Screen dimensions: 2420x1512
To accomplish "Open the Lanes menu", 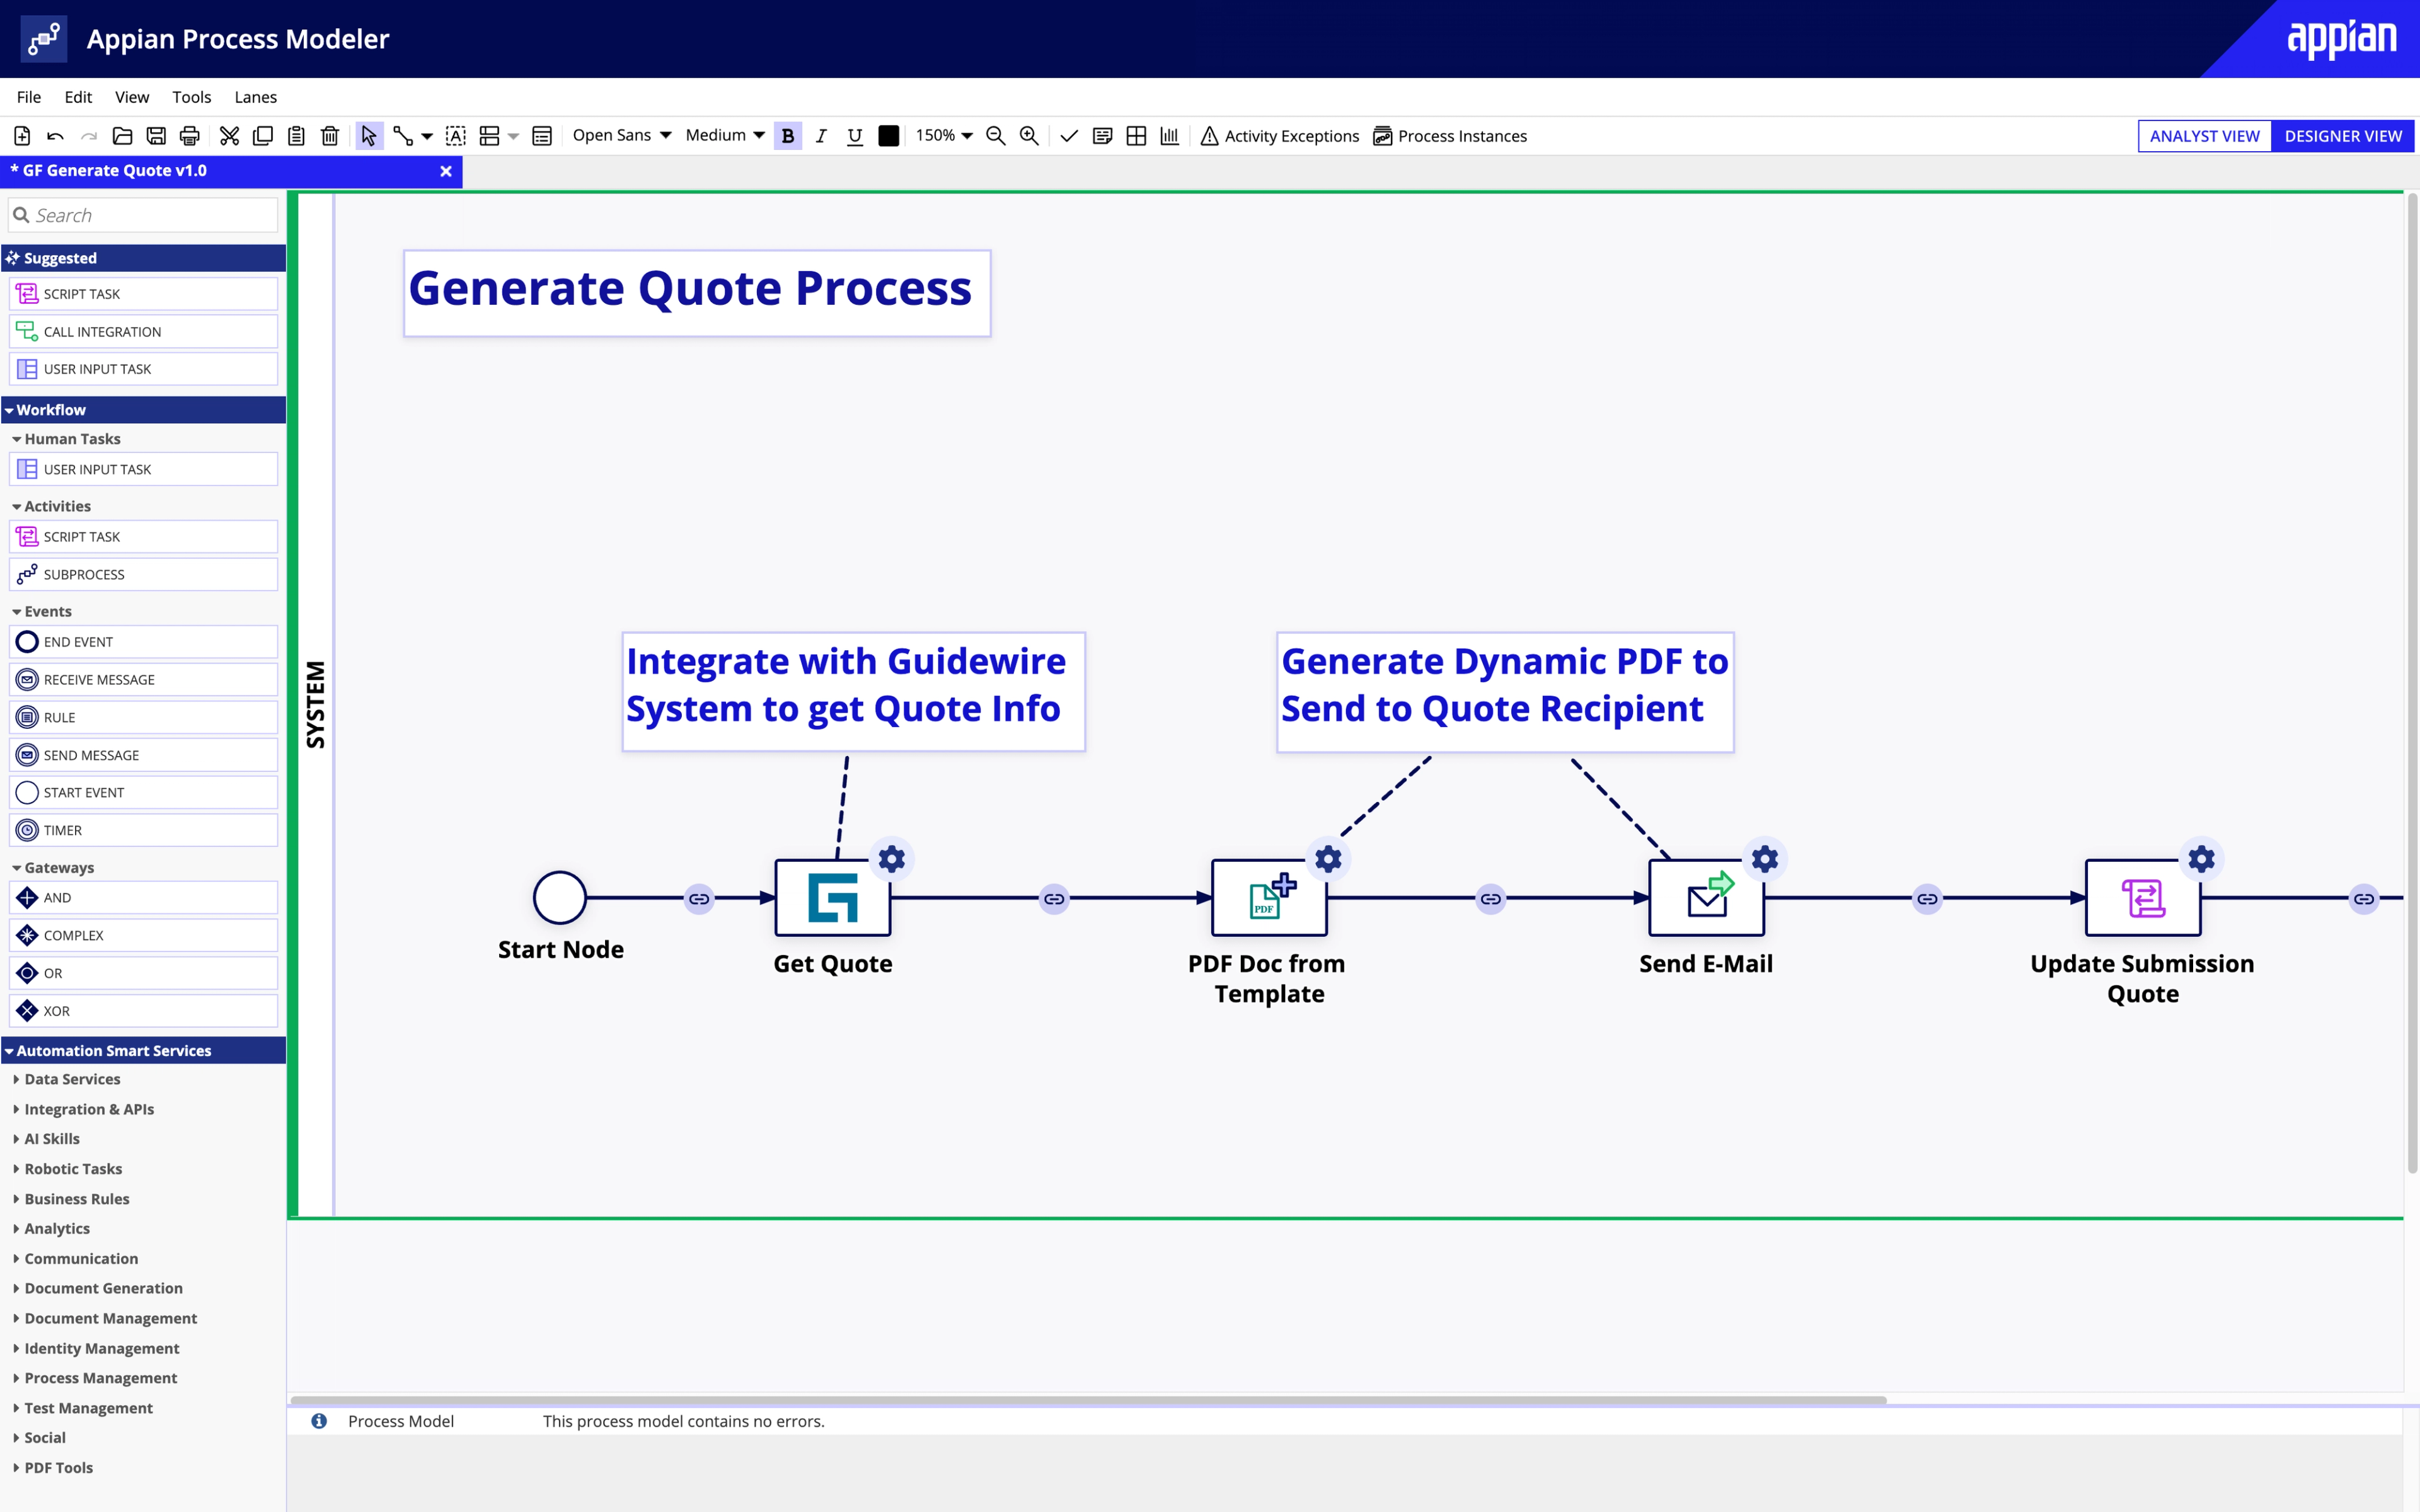I will pos(255,97).
